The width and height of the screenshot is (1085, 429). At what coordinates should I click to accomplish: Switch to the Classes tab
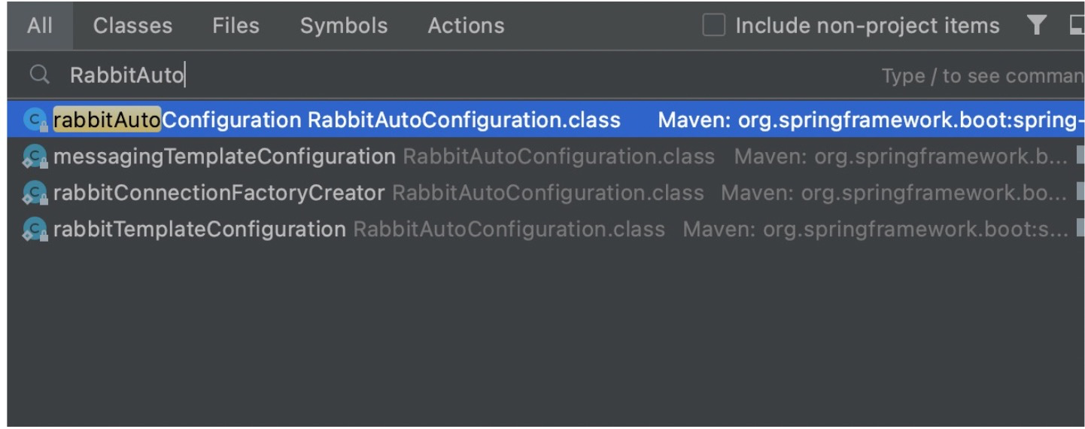click(x=132, y=26)
